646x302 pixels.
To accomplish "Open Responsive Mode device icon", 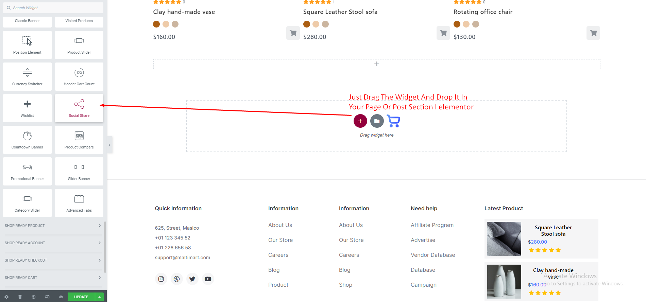I will [47, 297].
